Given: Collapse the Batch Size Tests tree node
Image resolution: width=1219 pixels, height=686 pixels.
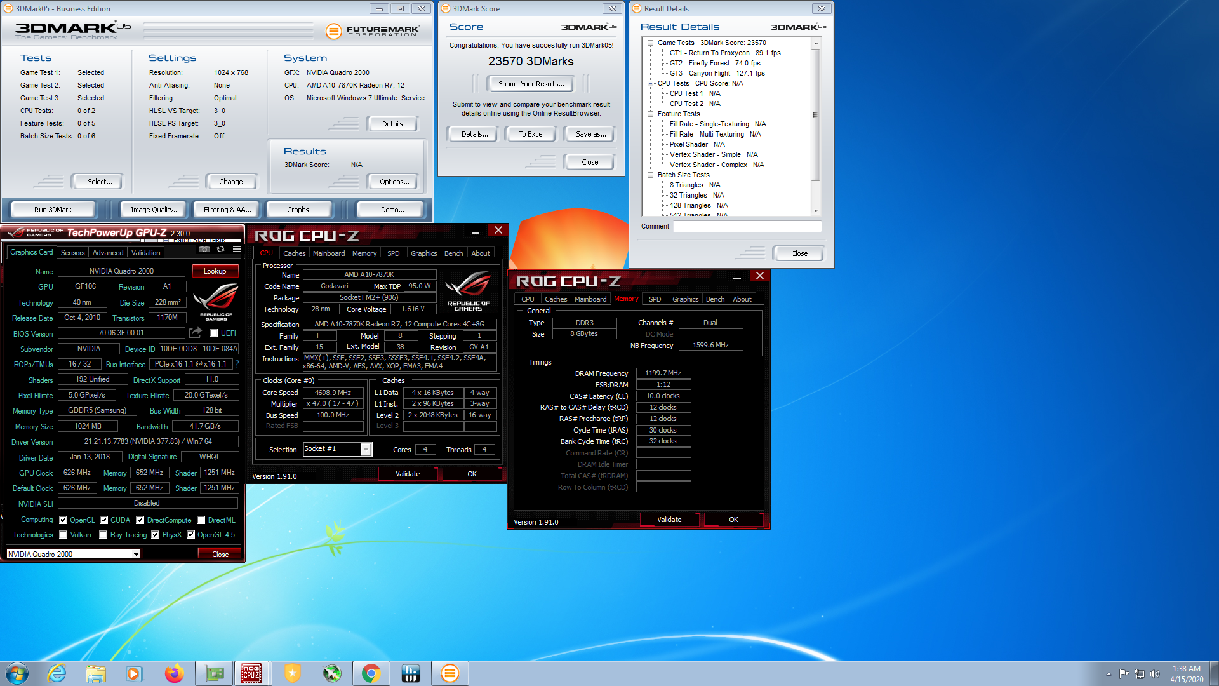Looking at the screenshot, I should 651,175.
